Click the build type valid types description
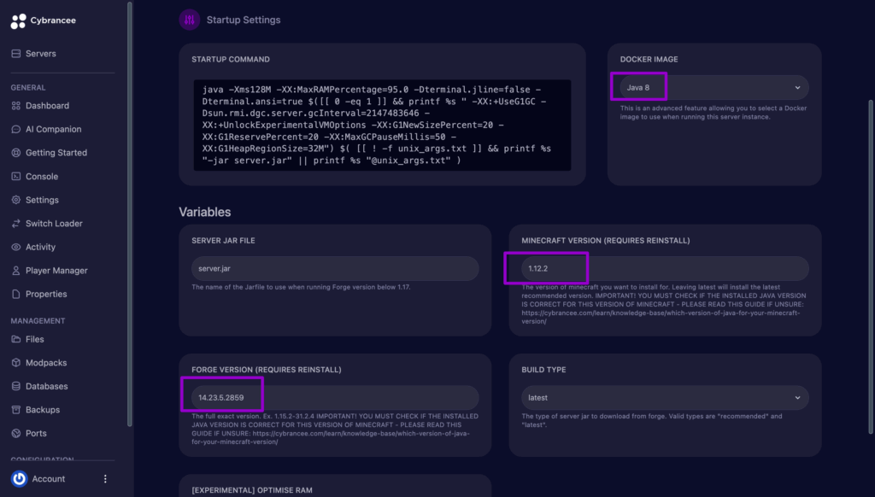 coord(652,421)
